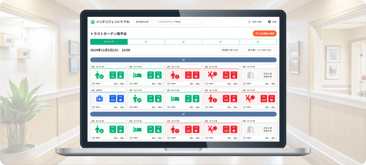Switch to the 3F floor tab
Screen dimensions: 366x165
(x=258, y=42)
